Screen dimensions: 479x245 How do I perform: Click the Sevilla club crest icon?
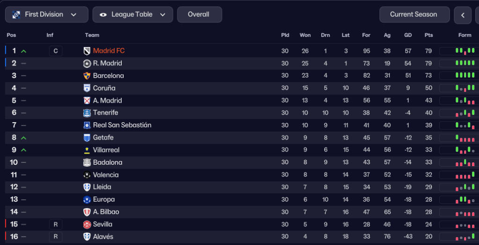(x=87, y=224)
